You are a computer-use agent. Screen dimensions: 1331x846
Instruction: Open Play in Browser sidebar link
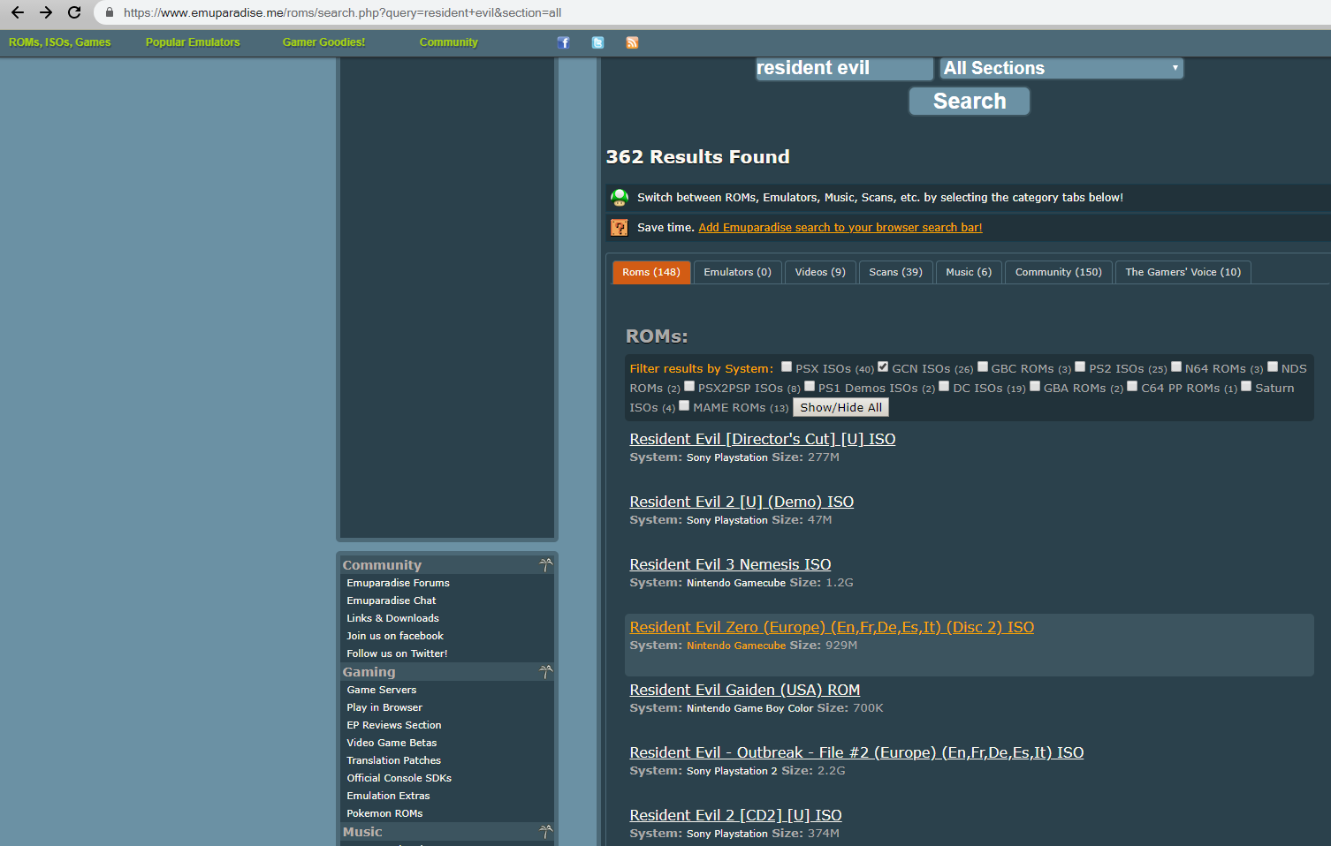[x=384, y=707]
